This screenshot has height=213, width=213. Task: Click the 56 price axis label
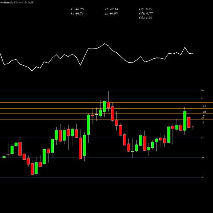[202, 90]
